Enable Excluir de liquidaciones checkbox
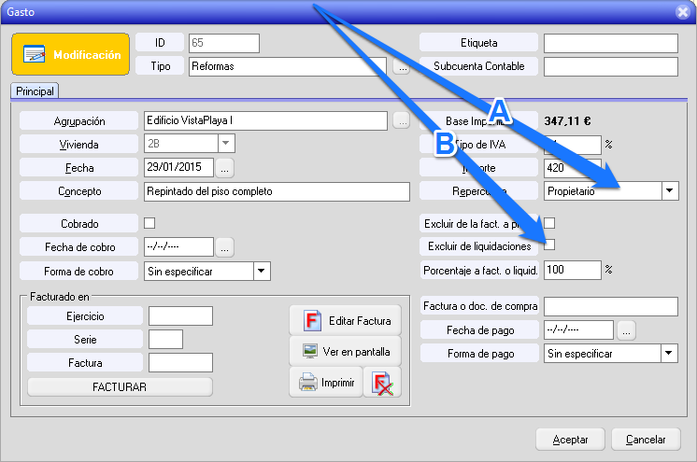The height and width of the screenshot is (462, 697). tap(549, 245)
